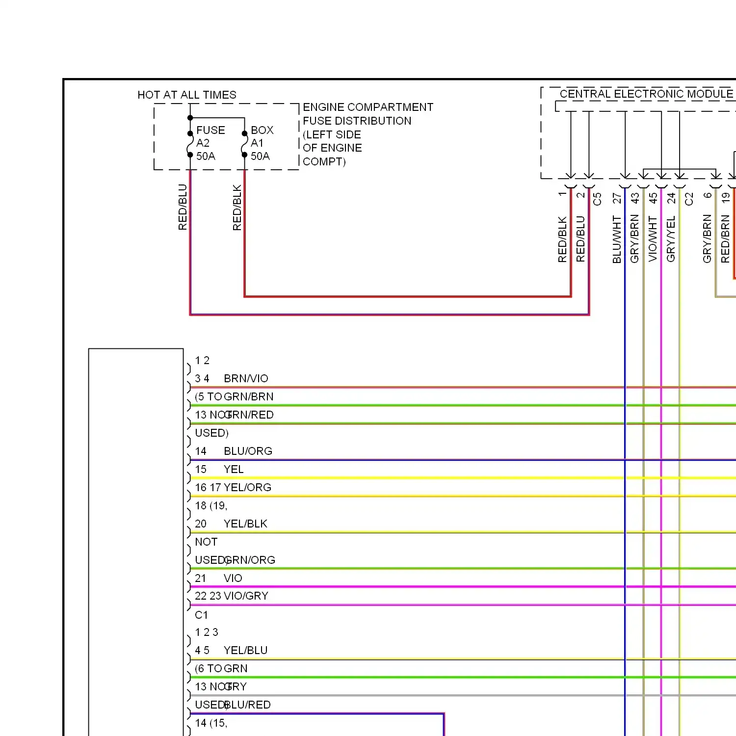This screenshot has height=736, width=736.
Task: Click the YEL wire label at pin 15
Action: (x=234, y=469)
